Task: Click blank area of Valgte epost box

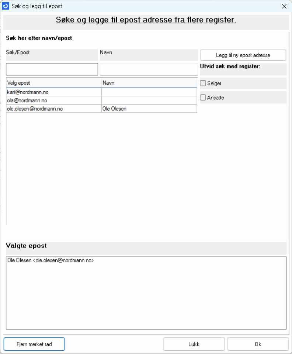Action: pyautogui.click(x=146, y=299)
